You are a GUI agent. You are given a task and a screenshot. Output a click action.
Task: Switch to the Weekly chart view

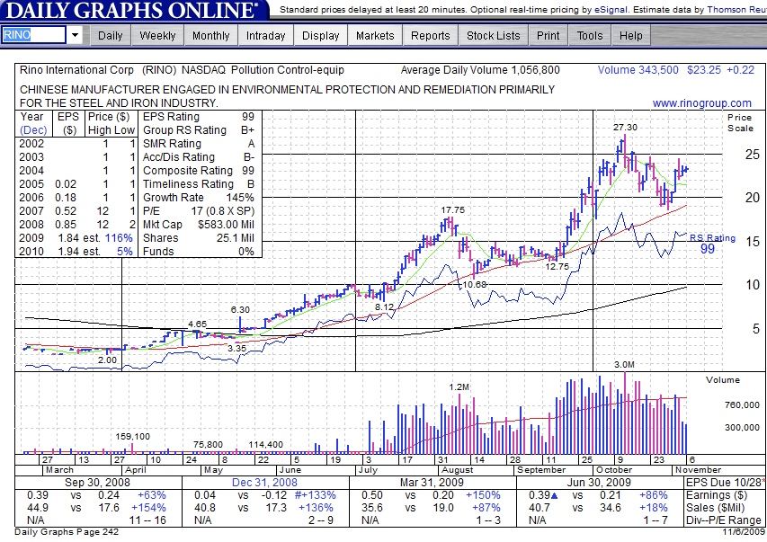(158, 36)
